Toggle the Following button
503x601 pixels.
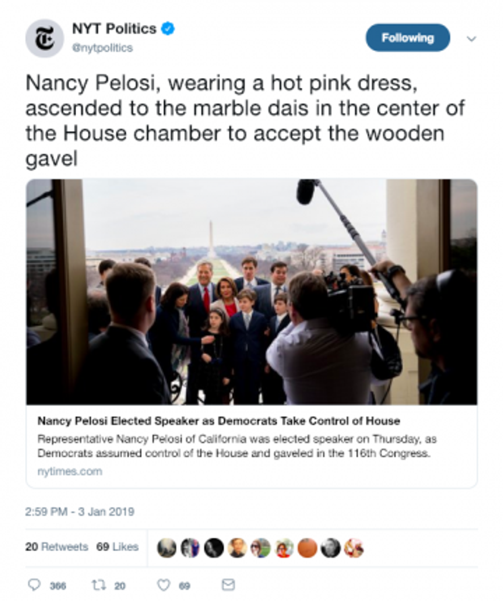point(408,38)
